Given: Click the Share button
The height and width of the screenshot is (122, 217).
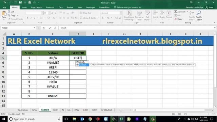Looking at the screenshot, I should pyautogui.click(x=210, y=7).
